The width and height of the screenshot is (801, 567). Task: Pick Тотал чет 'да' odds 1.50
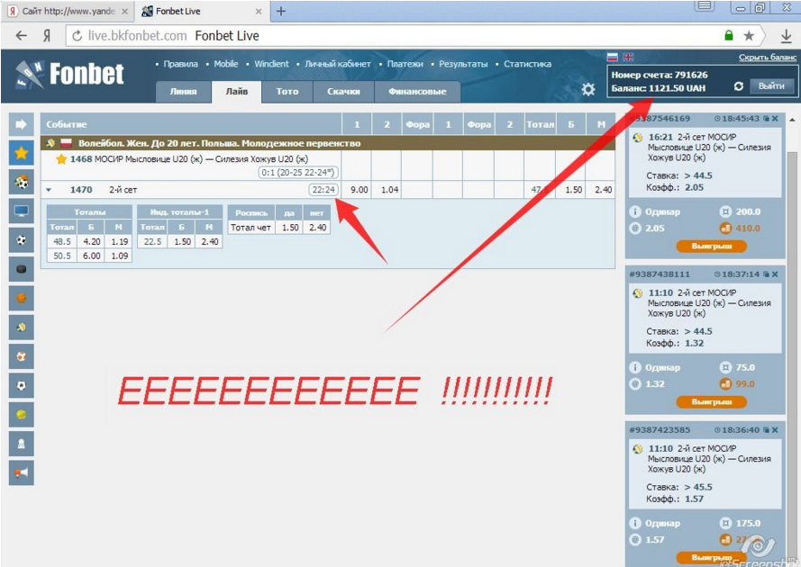(289, 227)
